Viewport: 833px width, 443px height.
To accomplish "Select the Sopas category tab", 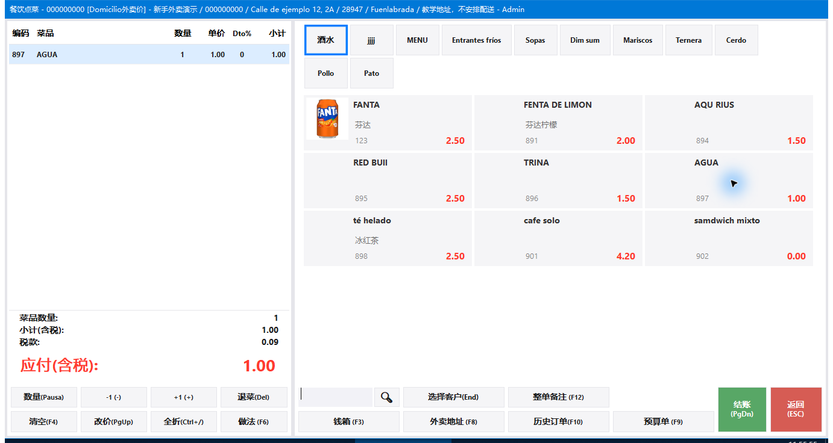I will pos(535,40).
